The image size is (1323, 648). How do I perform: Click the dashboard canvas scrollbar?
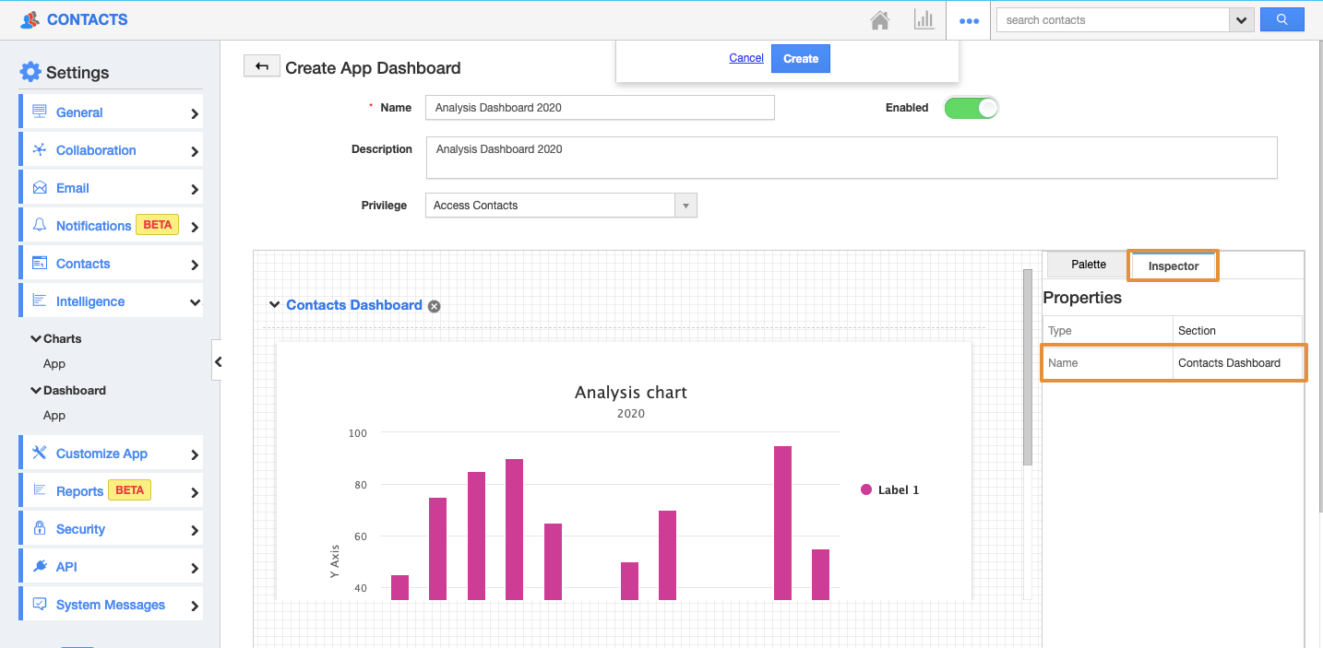(x=1028, y=367)
